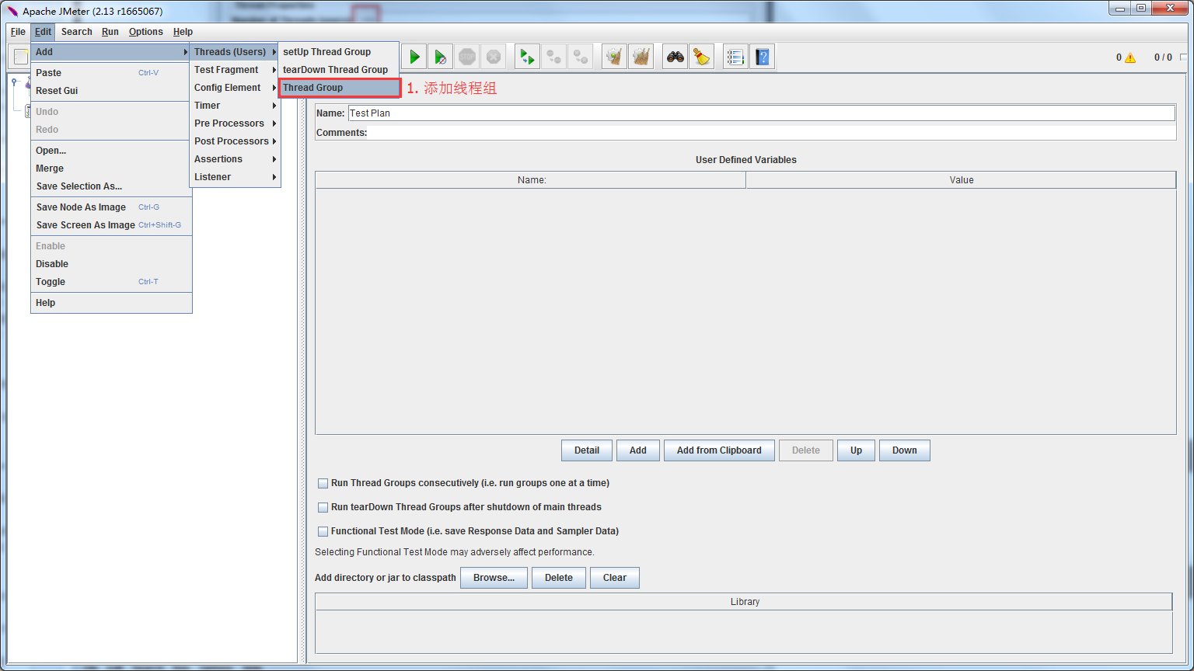
Task: Choose Disable from Edit menu
Action: point(111,264)
